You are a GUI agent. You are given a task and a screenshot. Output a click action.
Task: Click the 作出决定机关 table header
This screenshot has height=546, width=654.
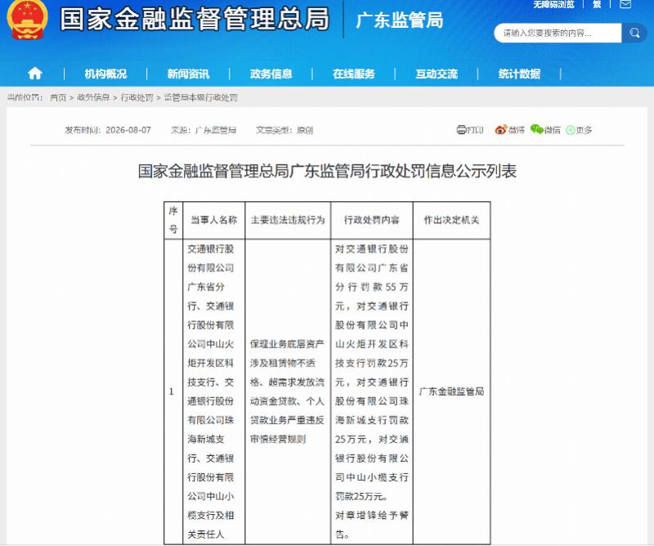452,220
